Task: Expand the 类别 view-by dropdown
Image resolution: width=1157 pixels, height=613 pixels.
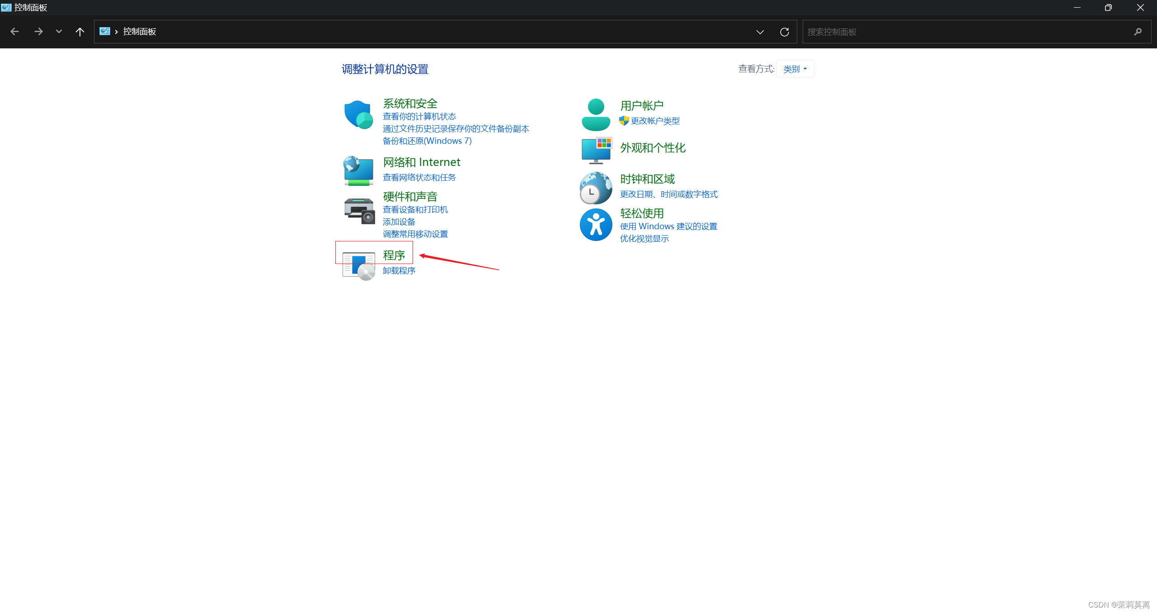Action: [x=795, y=69]
